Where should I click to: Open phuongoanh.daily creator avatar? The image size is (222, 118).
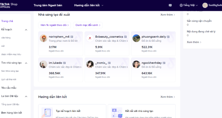[136, 38]
